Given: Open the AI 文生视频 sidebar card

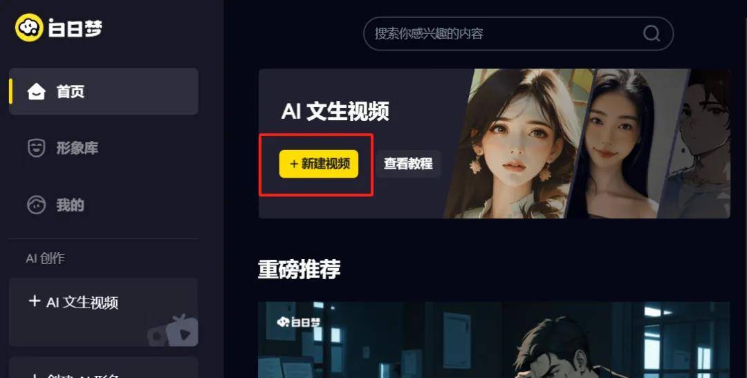Looking at the screenshot, I should (103, 312).
